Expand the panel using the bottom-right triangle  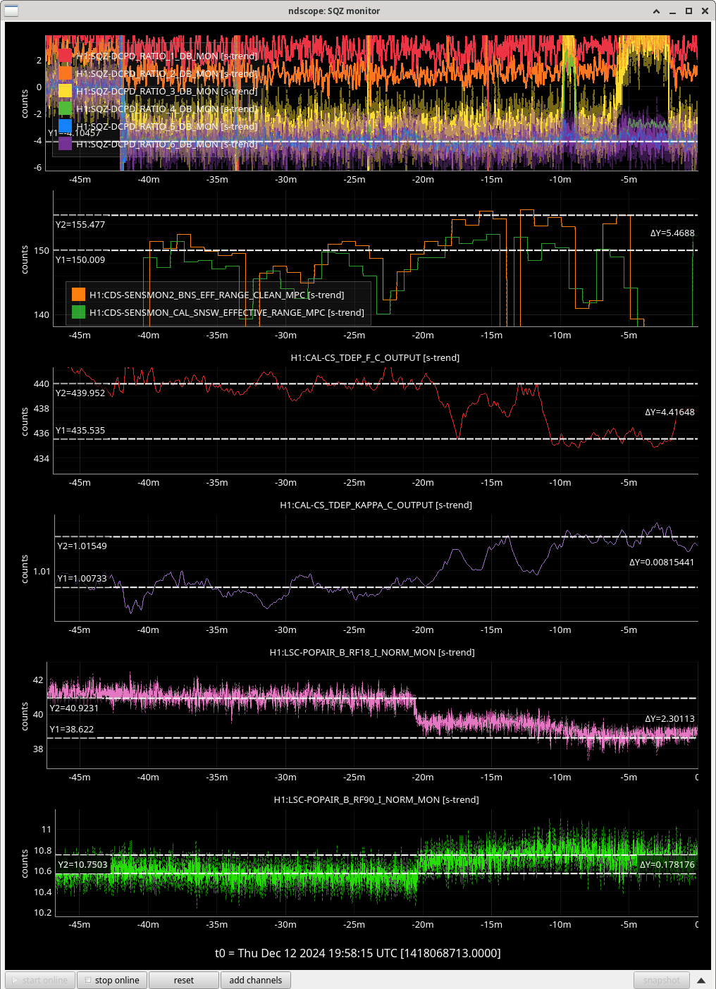coord(701,980)
